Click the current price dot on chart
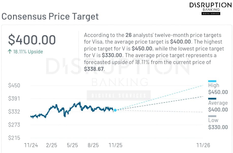233x153 pixels. pos(115,110)
